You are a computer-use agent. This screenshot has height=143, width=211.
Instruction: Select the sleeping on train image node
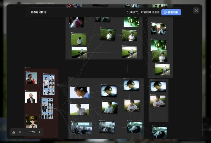[81, 128]
